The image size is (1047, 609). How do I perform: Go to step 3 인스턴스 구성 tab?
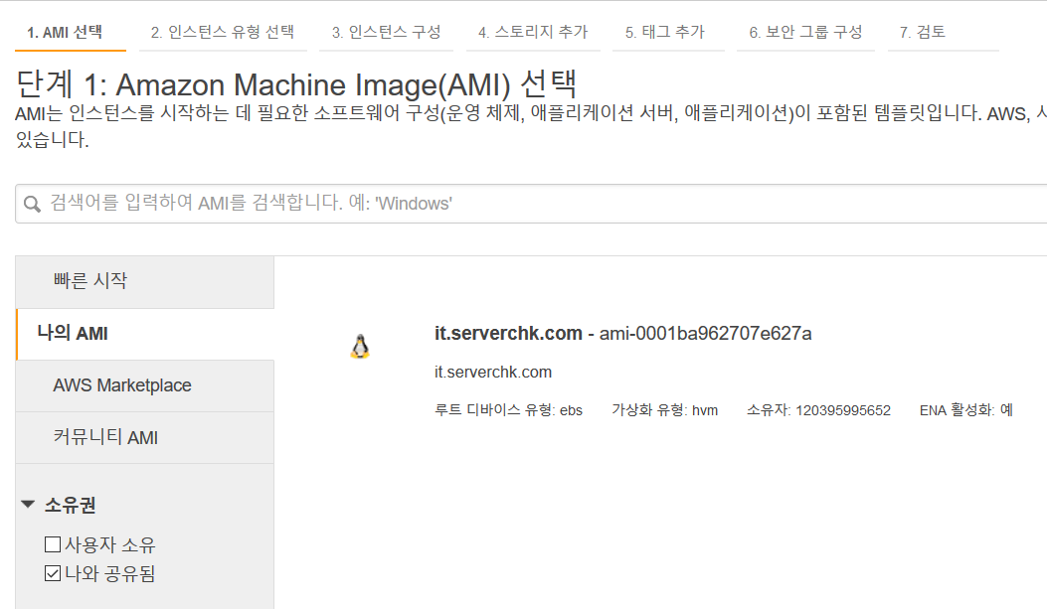coord(386,32)
